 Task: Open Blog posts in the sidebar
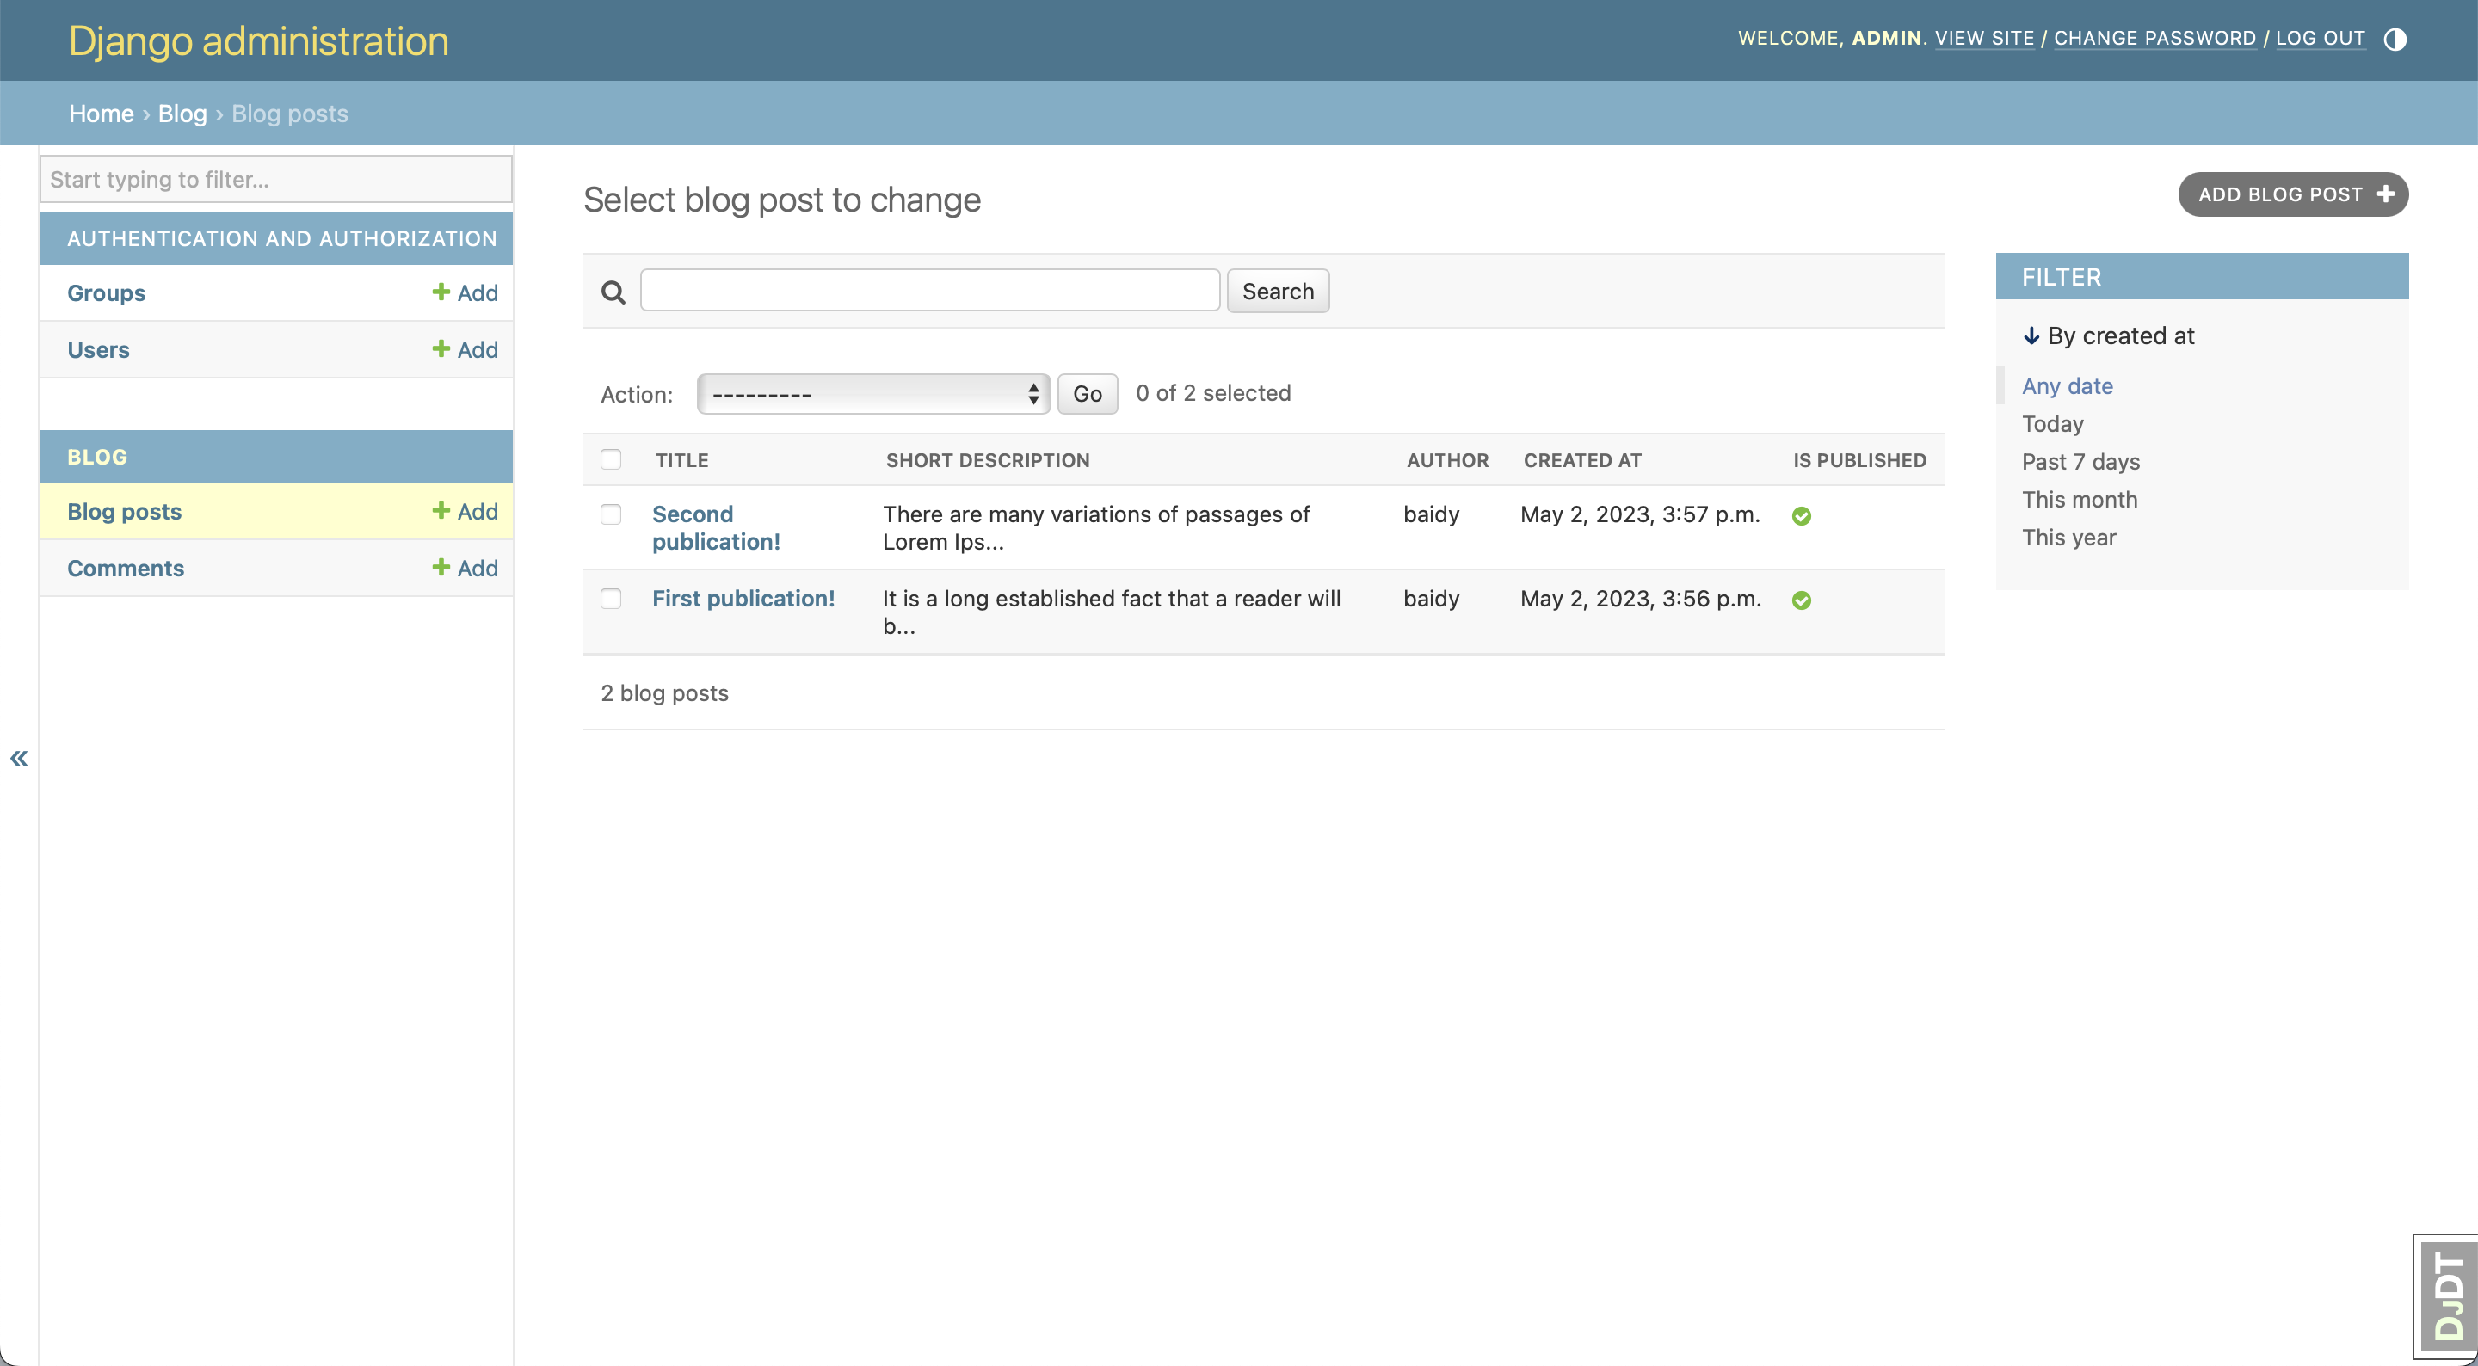tap(124, 511)
